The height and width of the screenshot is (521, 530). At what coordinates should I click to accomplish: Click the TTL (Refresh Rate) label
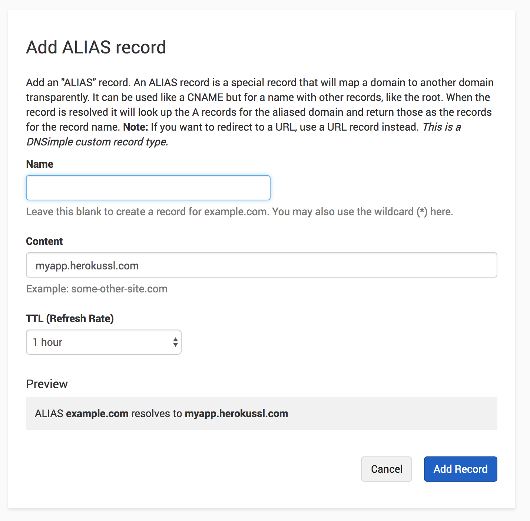[70, 318]
